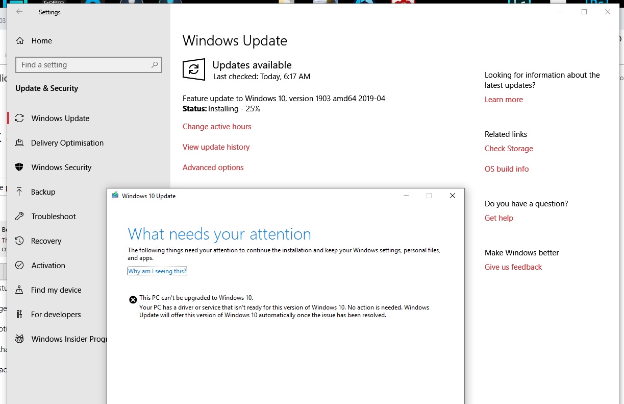This screenshot has width=624, height=404.
Task: Click the 'Updates available' heading
Action: [x=252, y=65]
